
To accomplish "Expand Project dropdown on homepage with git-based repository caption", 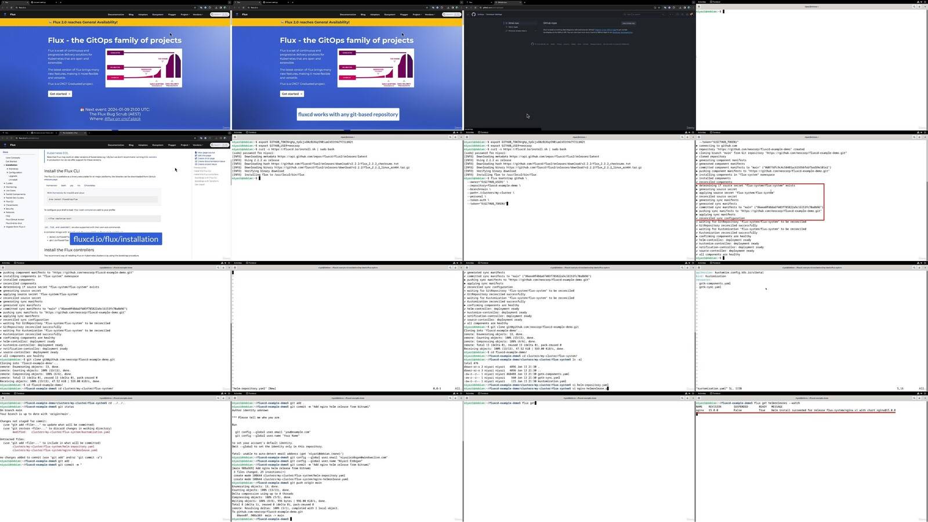I will [x=417, y=14].
